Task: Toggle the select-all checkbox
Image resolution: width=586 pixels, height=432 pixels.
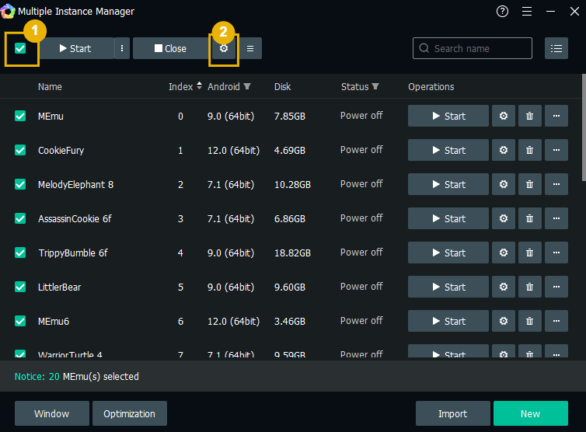Action: click(20, 48)
